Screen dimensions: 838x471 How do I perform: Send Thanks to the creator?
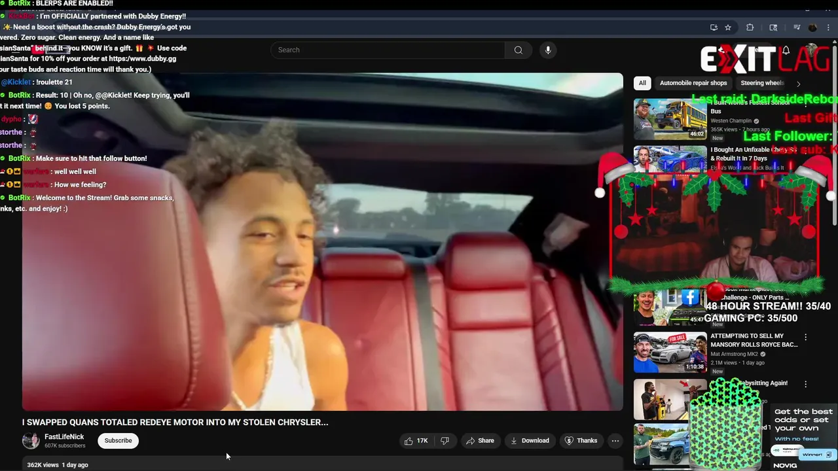[581, 441]
